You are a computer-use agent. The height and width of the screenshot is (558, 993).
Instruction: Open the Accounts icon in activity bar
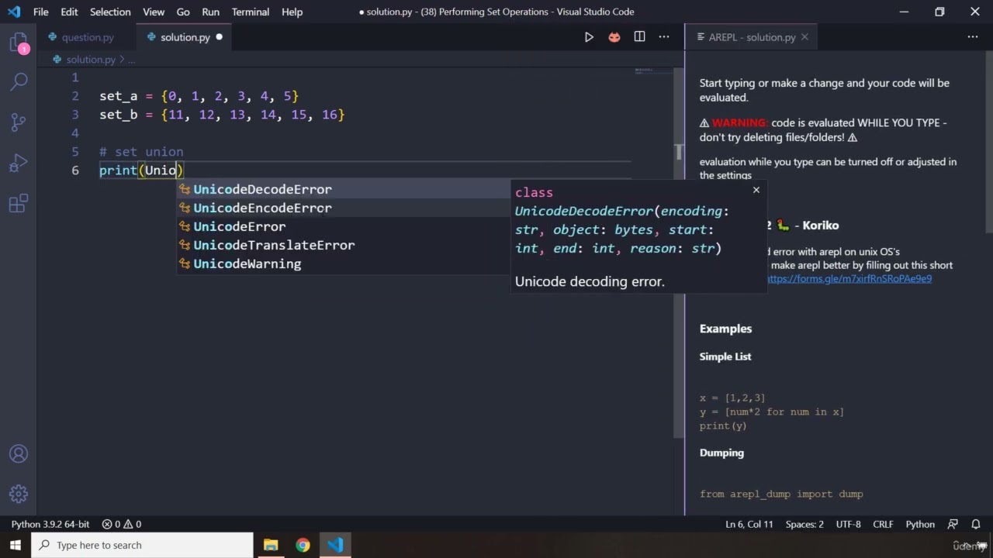tap(19, 454)
